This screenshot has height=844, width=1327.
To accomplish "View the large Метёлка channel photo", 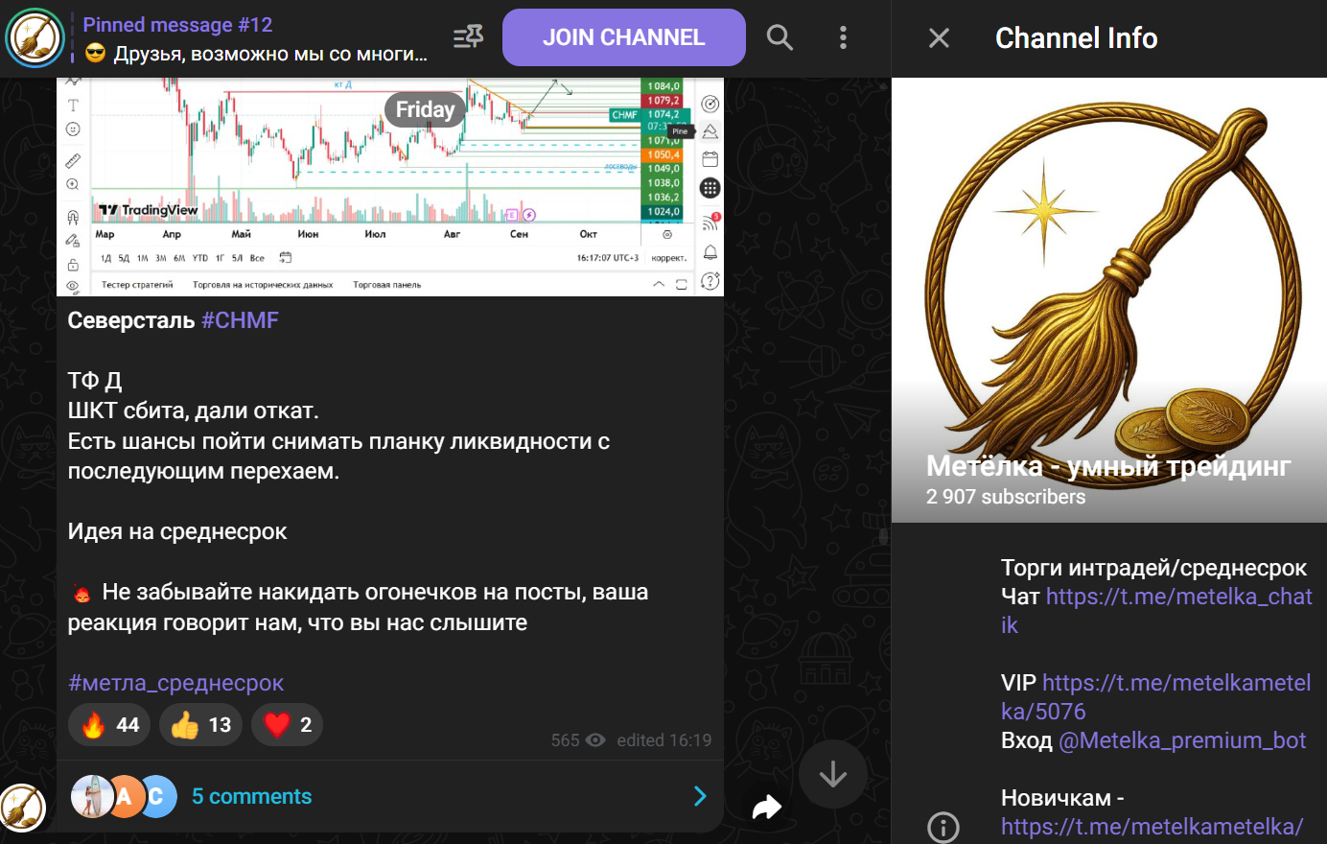I will point(1109,300).
